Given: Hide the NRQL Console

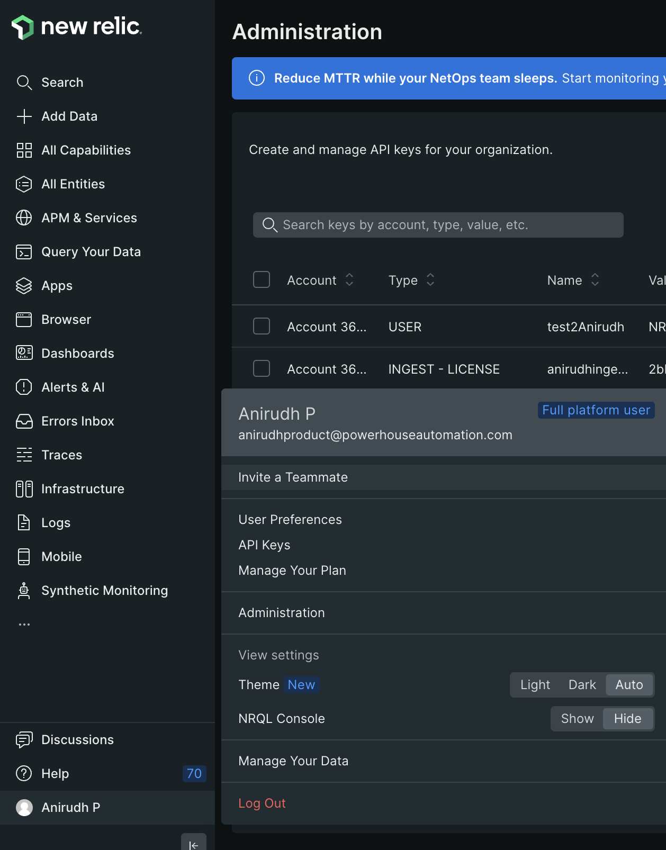Looking at the screenshot, I should pos(627,719).
